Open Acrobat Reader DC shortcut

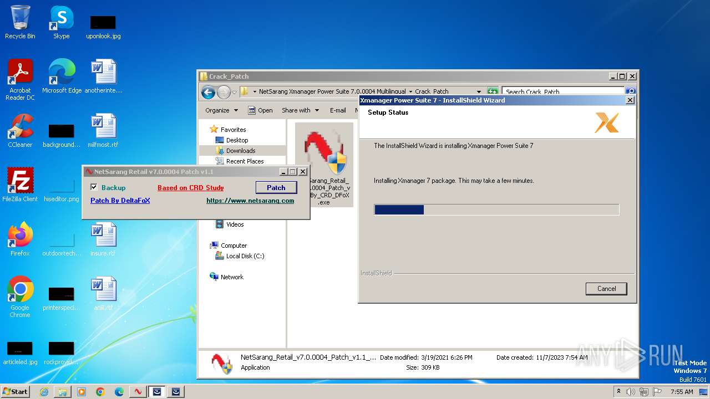pyautogui.click(x=20, y=79)
